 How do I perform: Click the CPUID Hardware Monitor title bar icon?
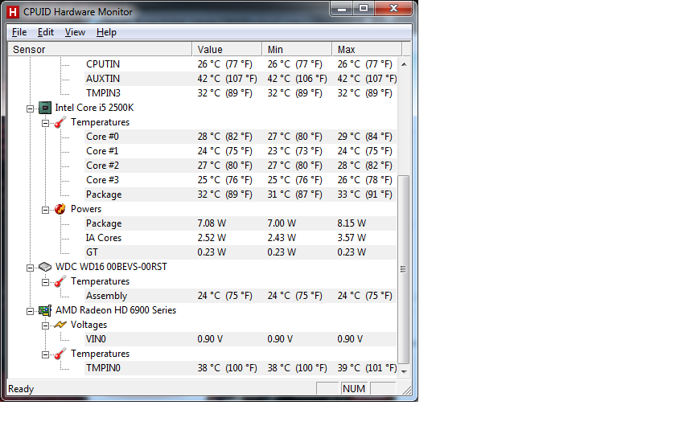[13, 12]
